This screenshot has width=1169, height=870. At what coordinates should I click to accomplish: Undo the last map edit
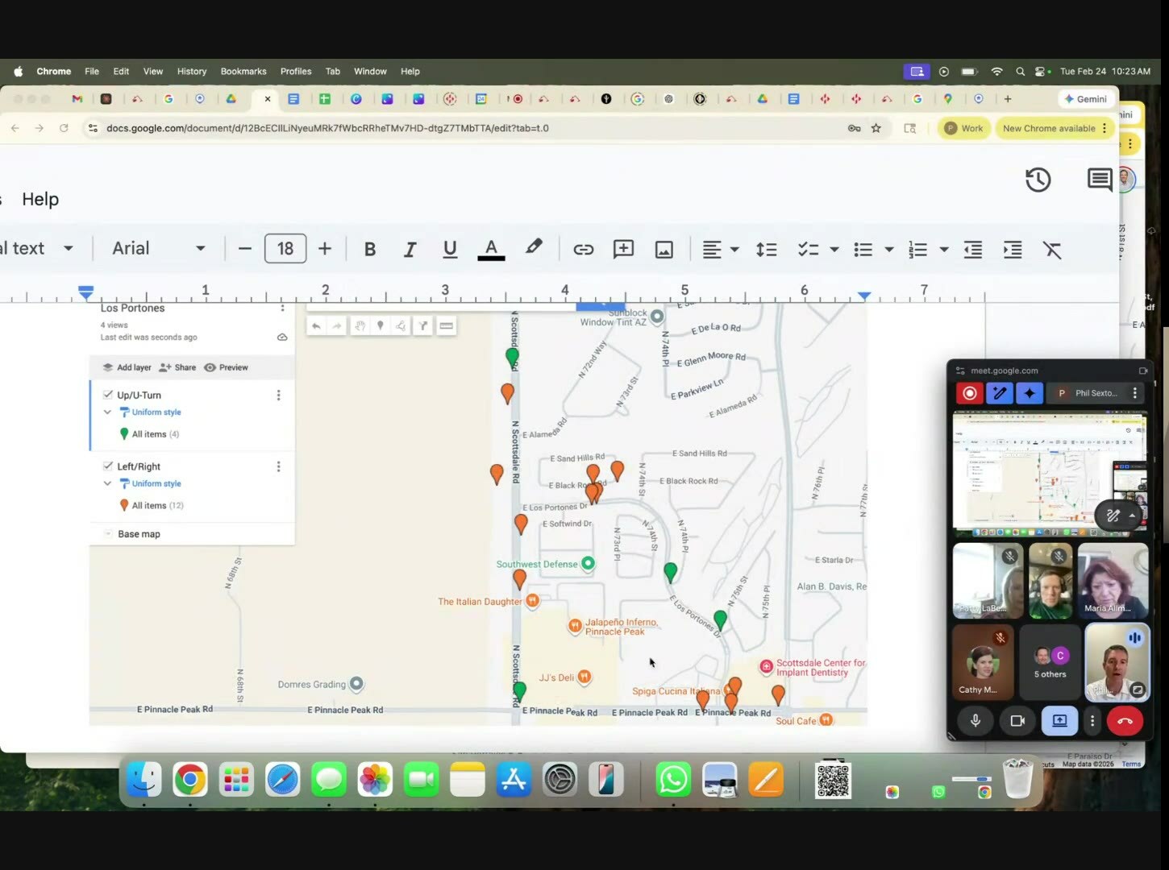pos(316,325)
